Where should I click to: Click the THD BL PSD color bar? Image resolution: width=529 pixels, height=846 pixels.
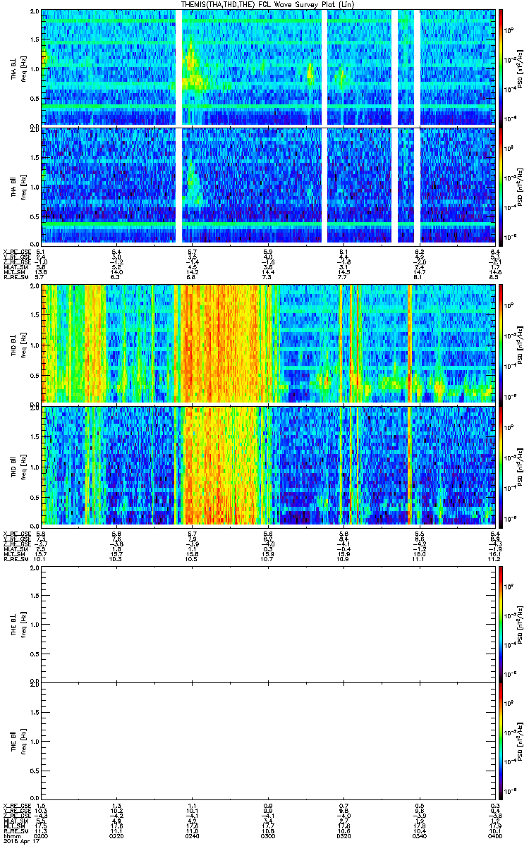[501, 344]
